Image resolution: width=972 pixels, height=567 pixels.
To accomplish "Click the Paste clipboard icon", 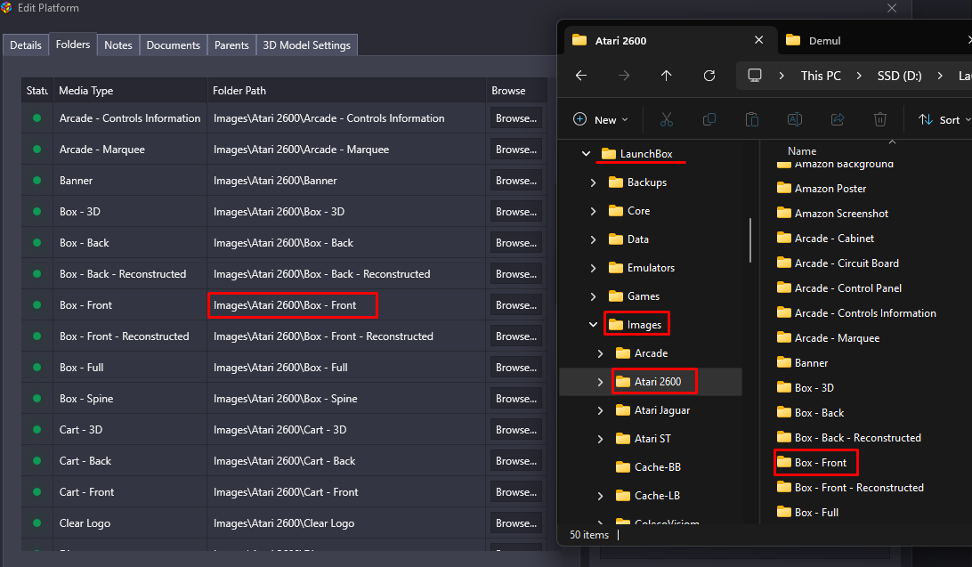I will coord(751,119).
